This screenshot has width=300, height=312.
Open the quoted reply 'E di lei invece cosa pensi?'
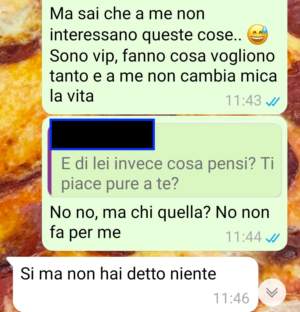165,160
